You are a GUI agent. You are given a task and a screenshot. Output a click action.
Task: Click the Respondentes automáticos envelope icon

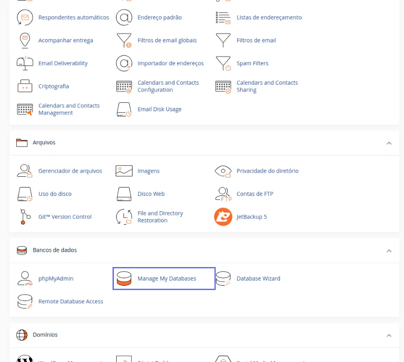tap(25, 18)
